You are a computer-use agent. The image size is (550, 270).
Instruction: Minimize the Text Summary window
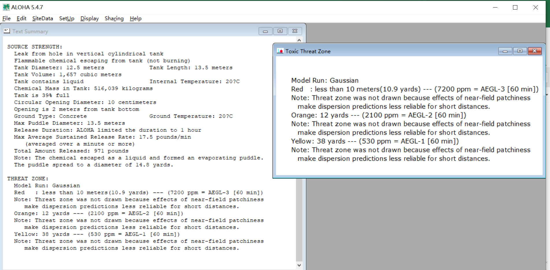pos(265,31)
